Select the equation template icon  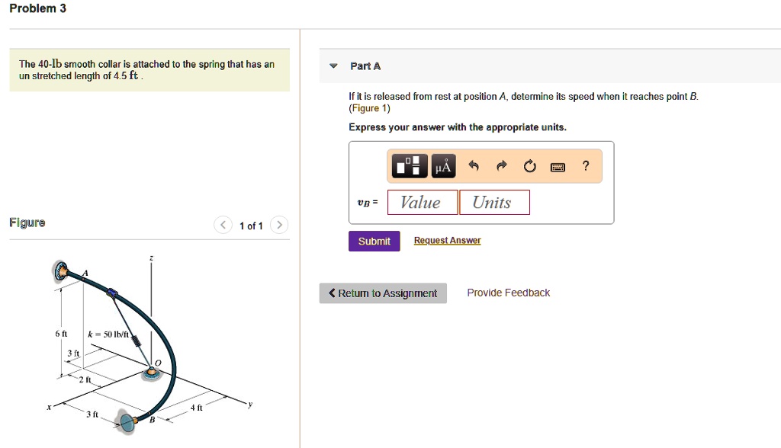pos(409,165)
